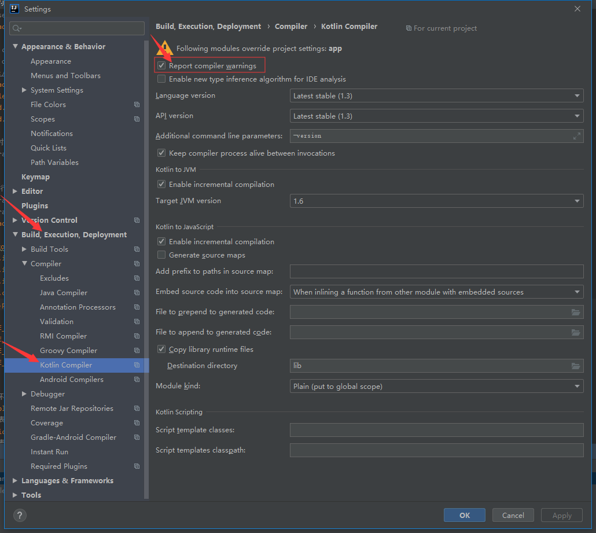Click the OK button

(x=465, y=515)
